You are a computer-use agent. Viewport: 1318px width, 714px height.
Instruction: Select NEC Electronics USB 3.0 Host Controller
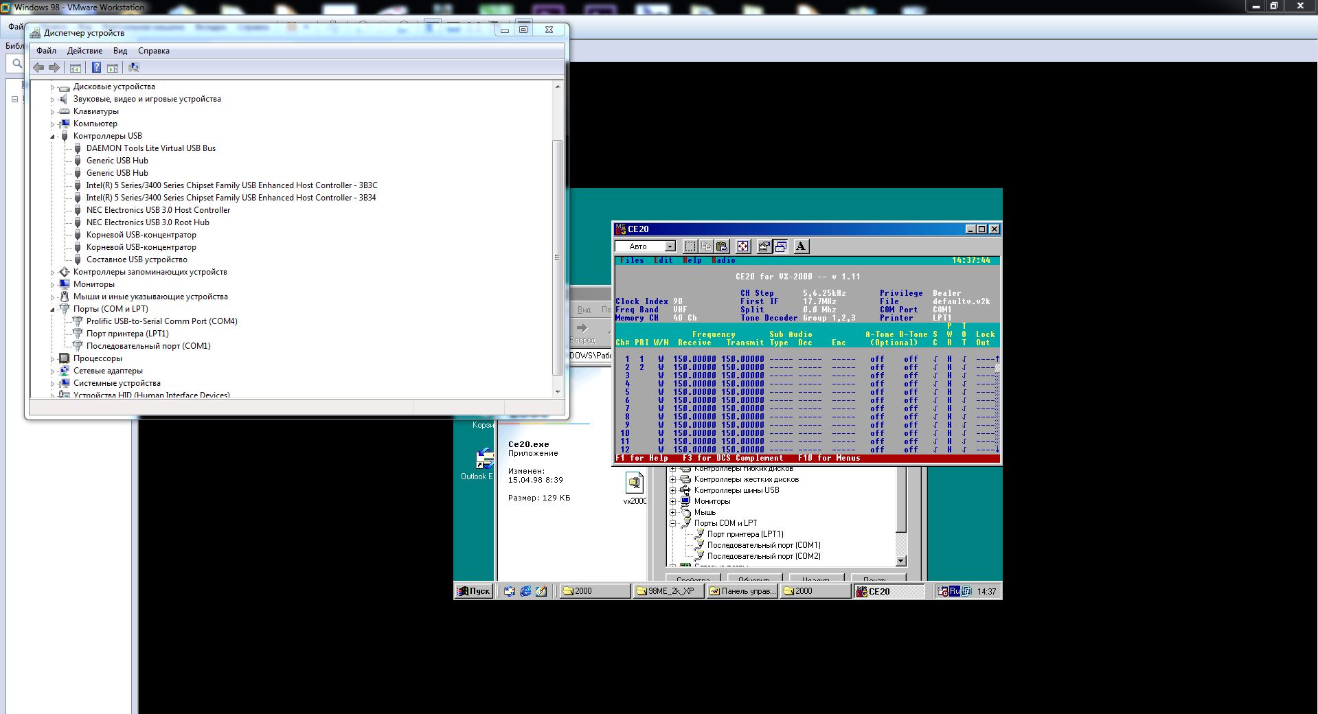tap(158, 210)
